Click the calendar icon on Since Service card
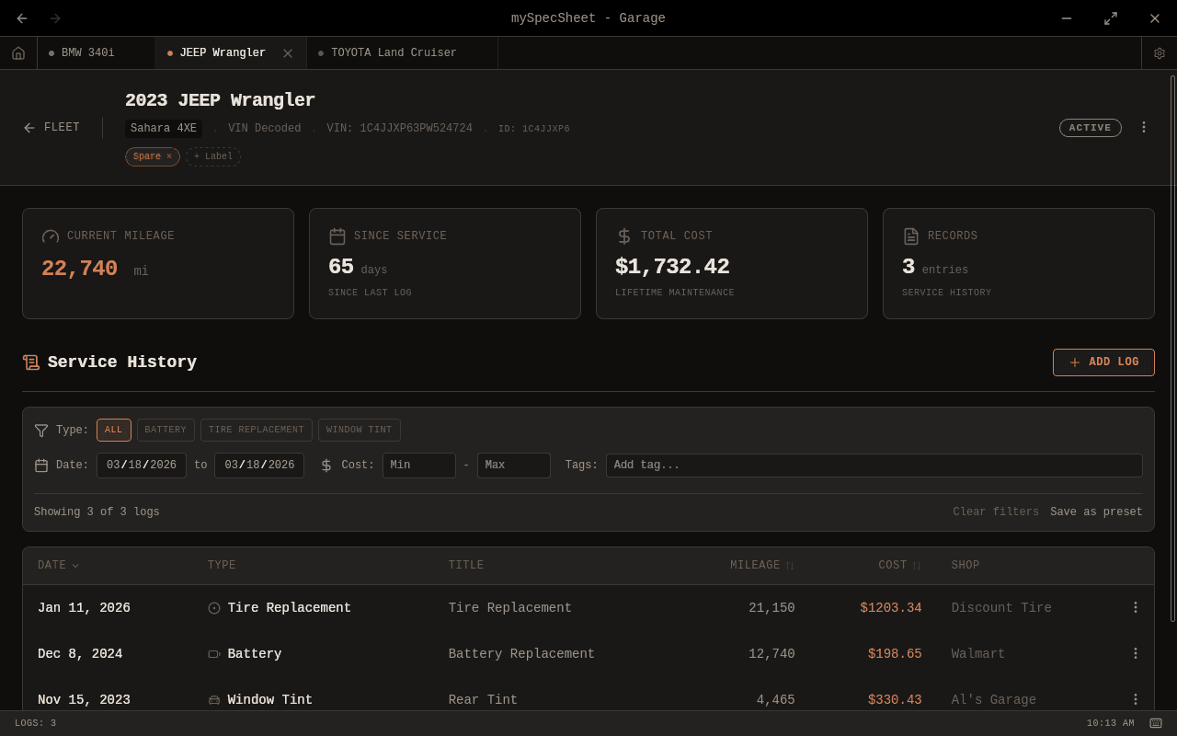1177x736 pixels. pyautogui.click(x=337, y=236)
